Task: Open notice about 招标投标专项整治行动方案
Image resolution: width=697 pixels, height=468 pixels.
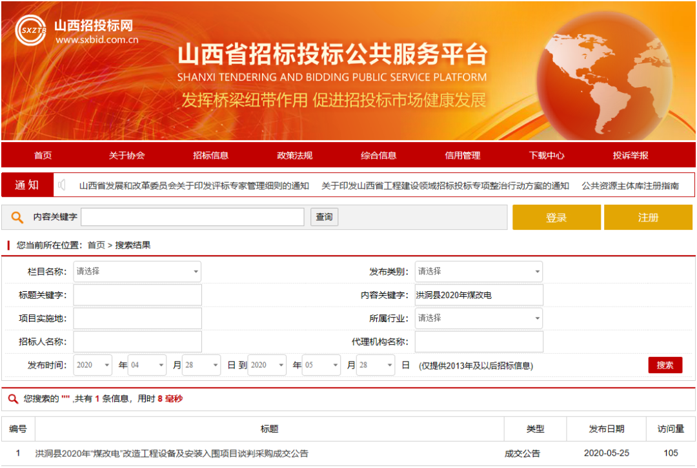Action: click(x=445, y=186)
